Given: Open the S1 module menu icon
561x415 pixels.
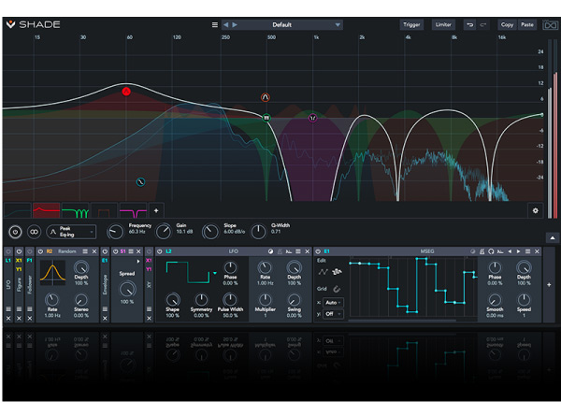Looking at the screenshot, I should tap(131, 251).
